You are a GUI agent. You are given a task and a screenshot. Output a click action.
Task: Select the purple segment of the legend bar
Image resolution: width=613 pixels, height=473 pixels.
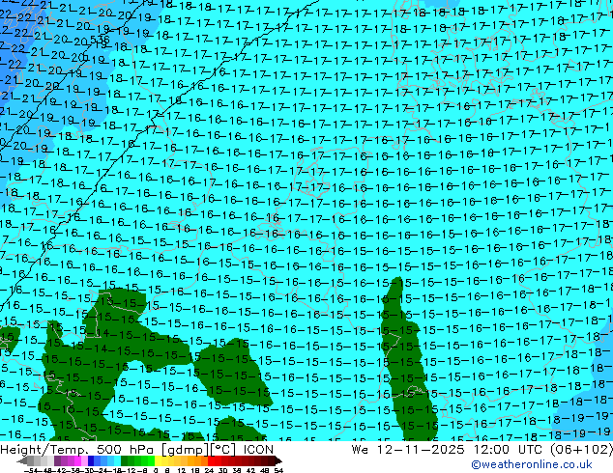pyautogui.click(x=57, y=460)
